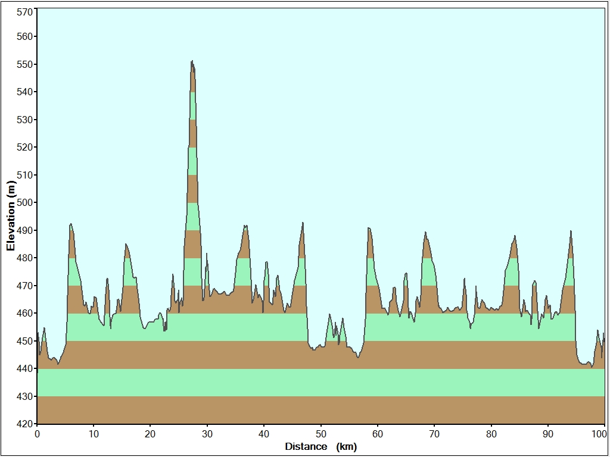Click the 'Elevation (m)' axis title
This screenshot has height=457, width=610.
click(11, 216)
